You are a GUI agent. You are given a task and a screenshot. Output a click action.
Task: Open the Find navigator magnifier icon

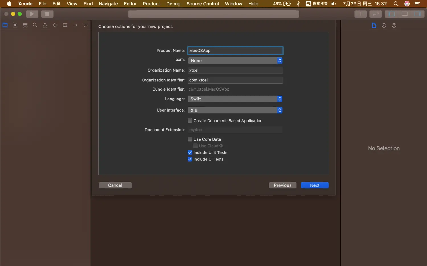pos(35,25)
